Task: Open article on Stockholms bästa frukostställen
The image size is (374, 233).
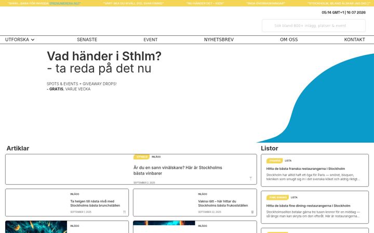Action: pos(223,203)
